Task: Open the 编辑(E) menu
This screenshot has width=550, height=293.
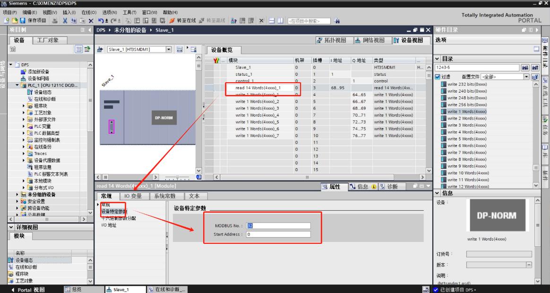Action: click(30, 12)
